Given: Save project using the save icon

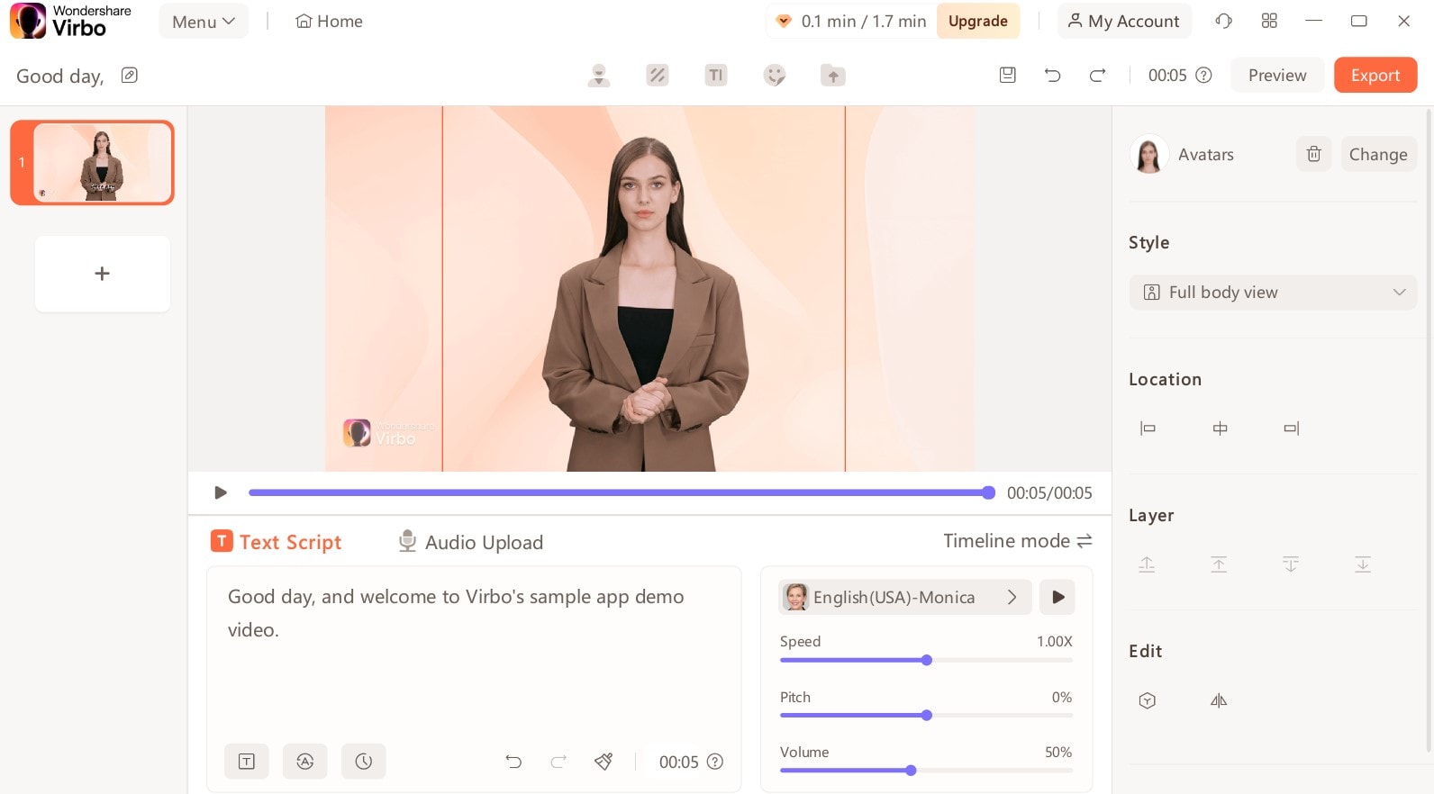Looking at the screenshot, I should [x=1008, y=76].
